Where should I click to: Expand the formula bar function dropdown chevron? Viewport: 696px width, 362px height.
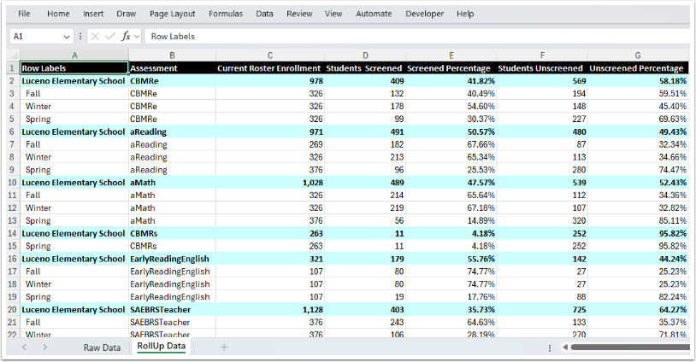pyautogui.click(x=137, y=37)
